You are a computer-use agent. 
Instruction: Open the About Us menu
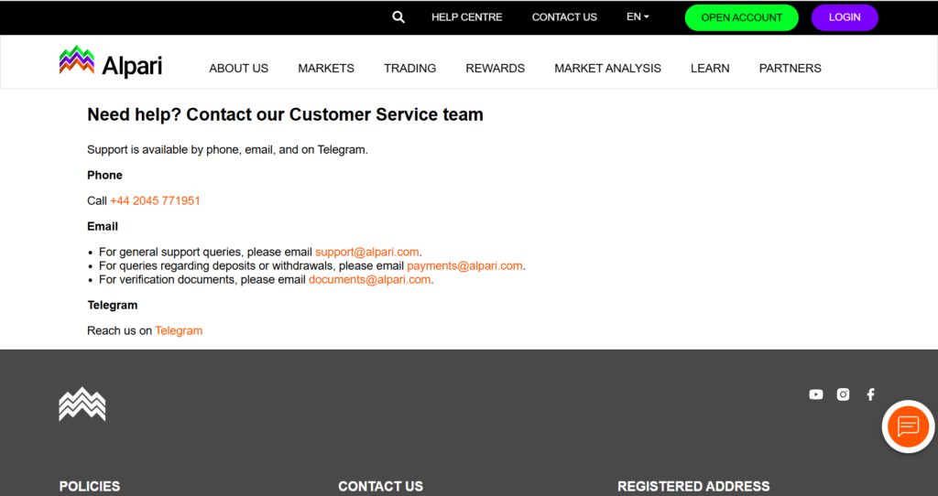coord(239,68)
